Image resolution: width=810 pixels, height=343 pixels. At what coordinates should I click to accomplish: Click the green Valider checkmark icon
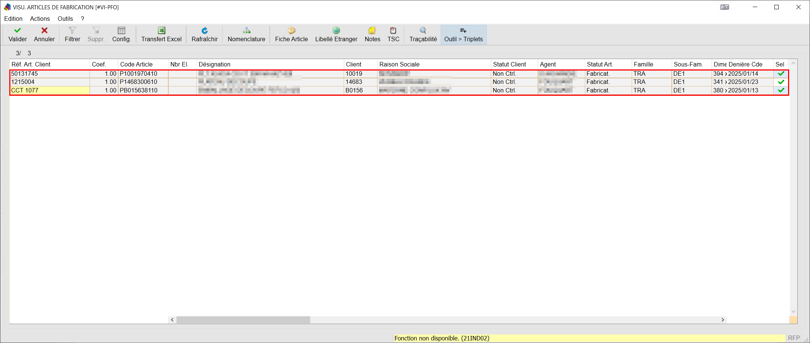[x=17, y=31]
